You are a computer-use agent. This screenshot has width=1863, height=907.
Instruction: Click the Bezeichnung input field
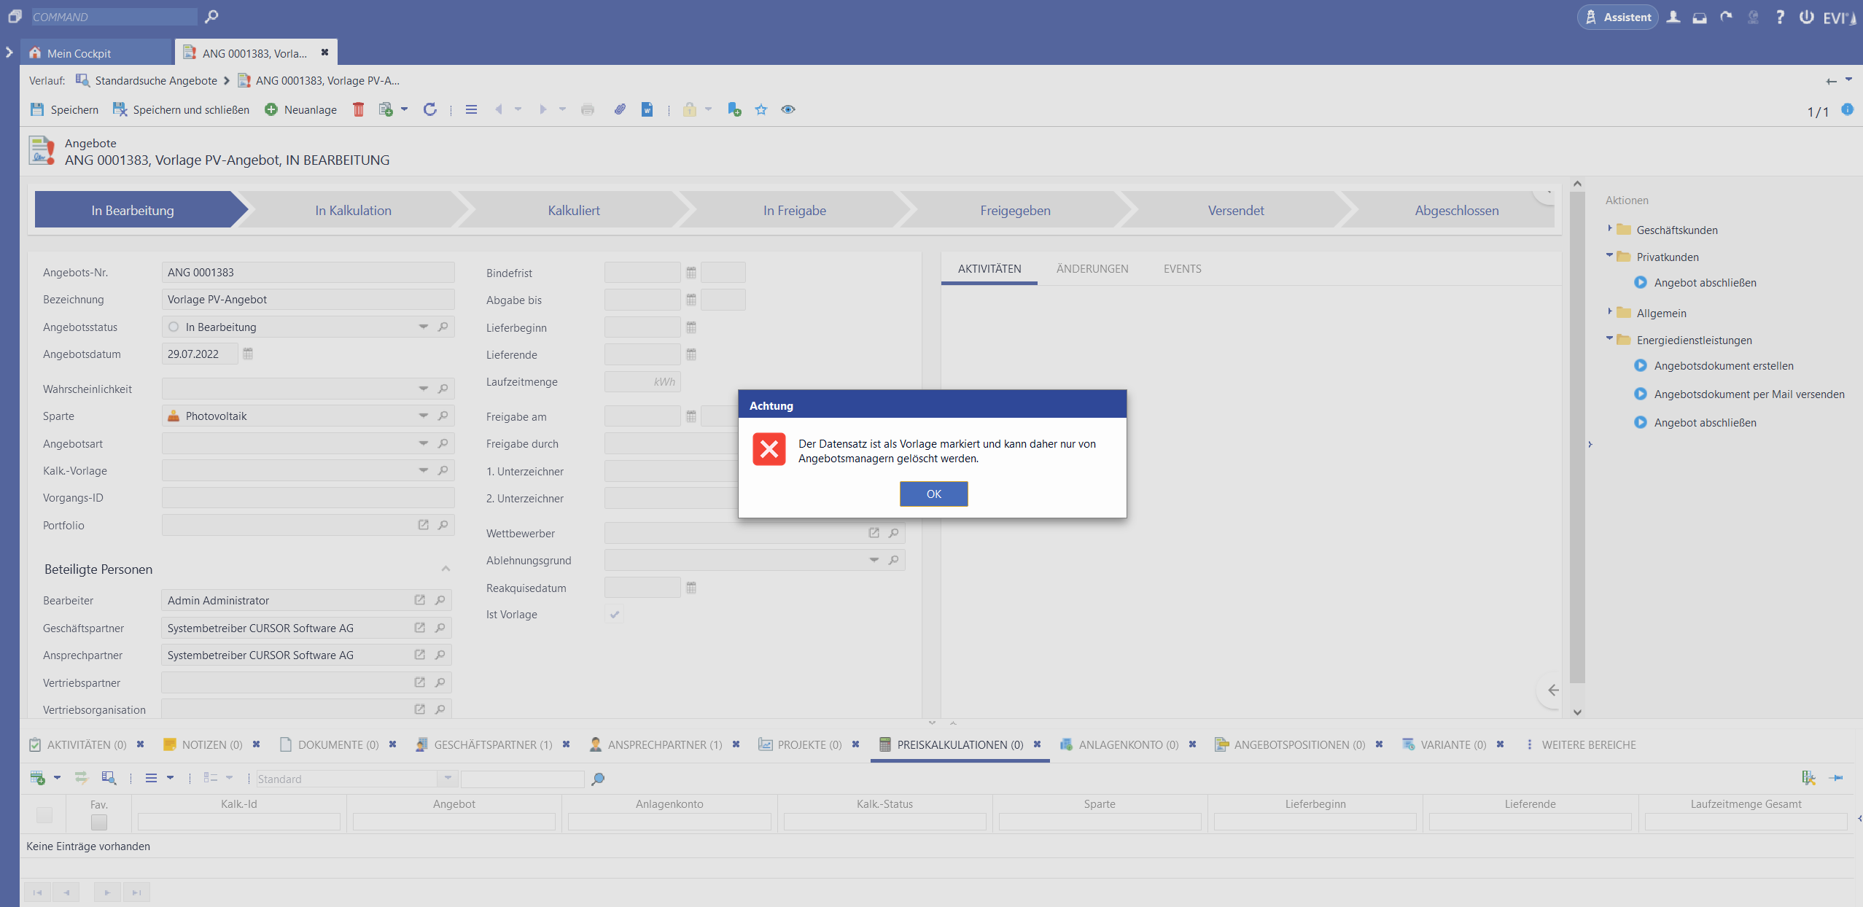[308, 299]
